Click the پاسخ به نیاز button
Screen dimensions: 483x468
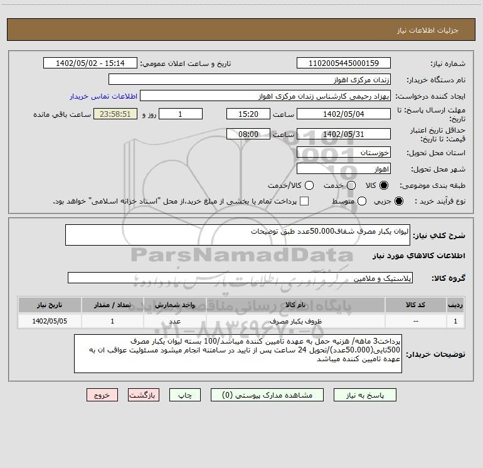click(x=365, y=395)
